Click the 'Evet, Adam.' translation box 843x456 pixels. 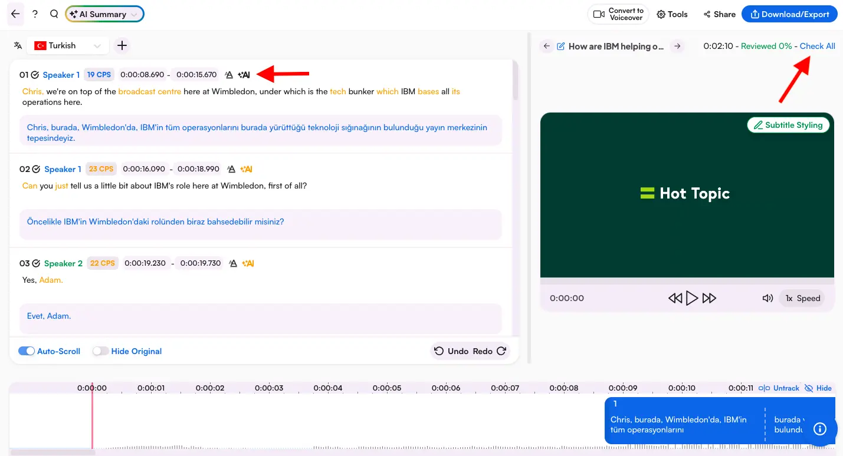261,319
